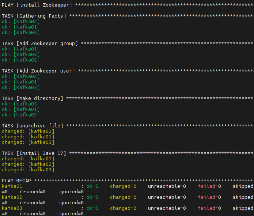254x216 pixels.
Task: Click ok=6 in the kafka02 recap row
Action: (92, 197)
